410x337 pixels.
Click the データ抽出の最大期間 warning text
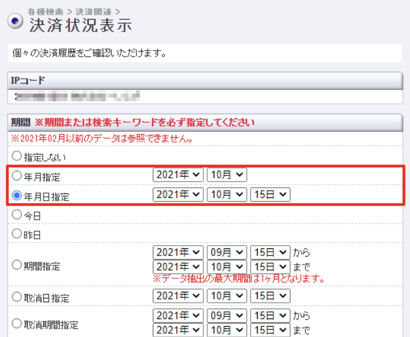pos(239,279)
